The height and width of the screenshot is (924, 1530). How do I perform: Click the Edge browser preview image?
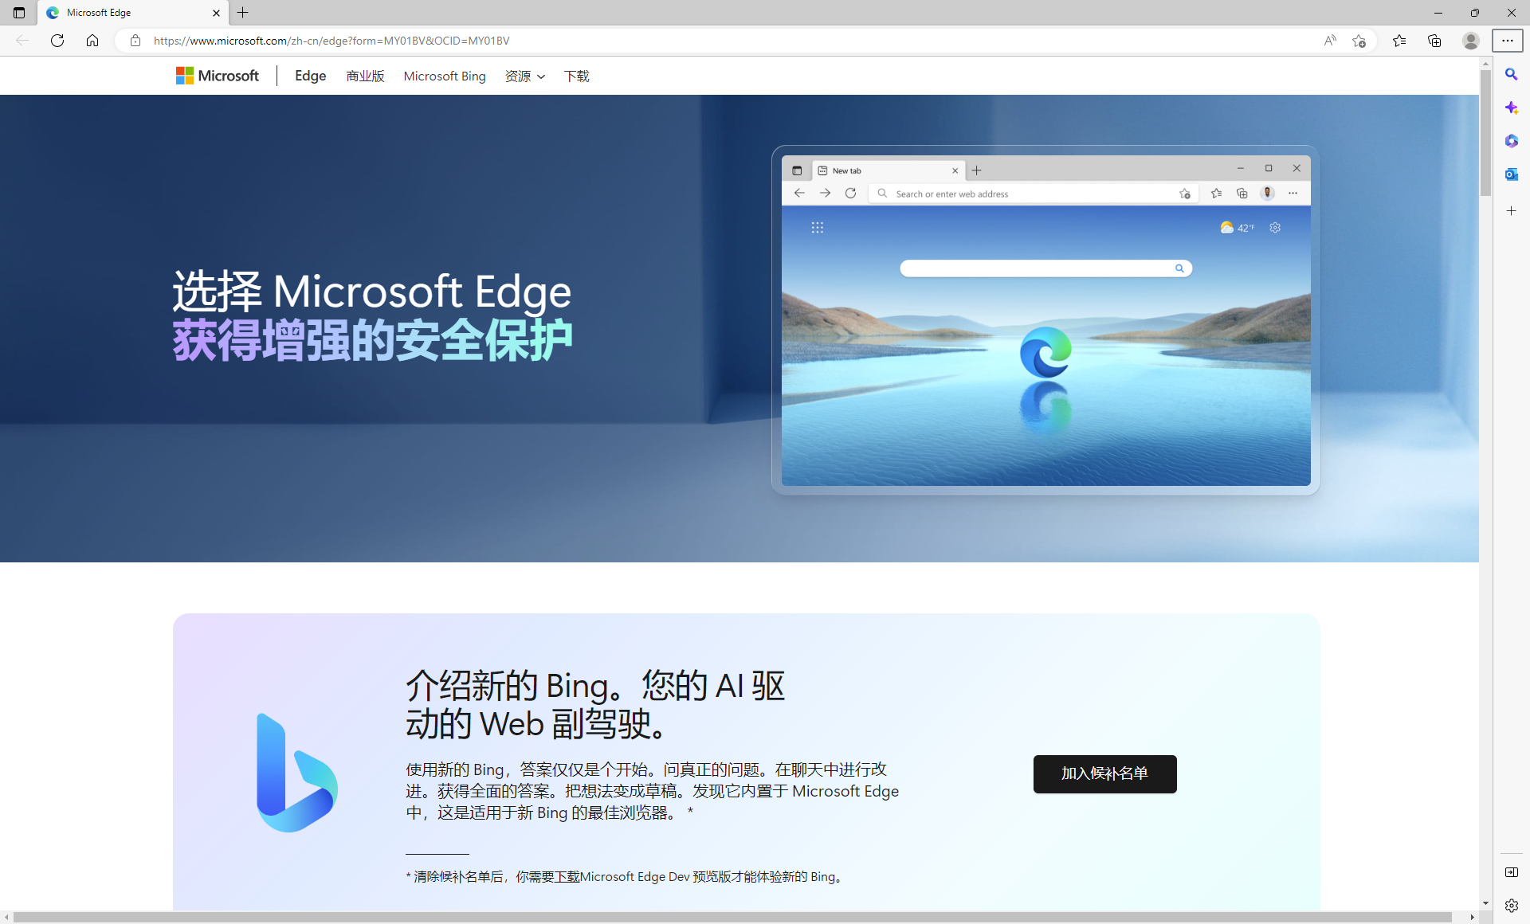[x=1045, y=320]
